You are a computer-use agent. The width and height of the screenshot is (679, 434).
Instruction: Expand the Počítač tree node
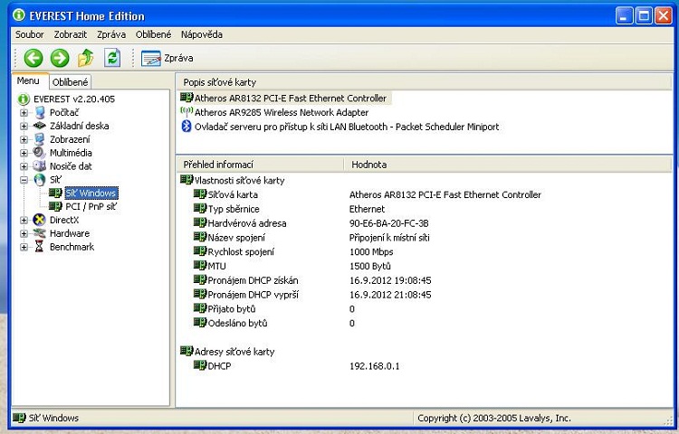(x=24, y=112)
